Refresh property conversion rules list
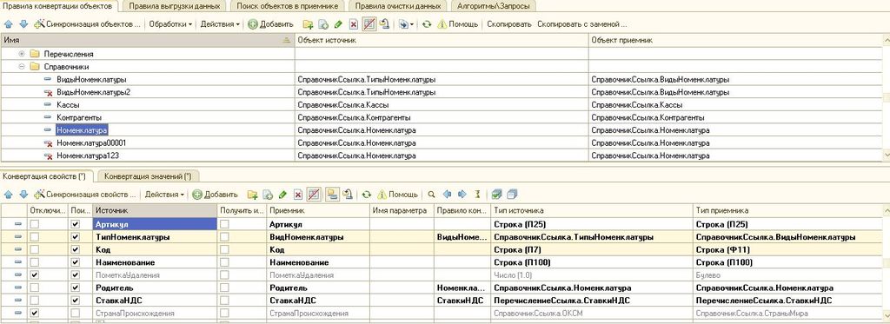Screen dimensions: 890x324 click(367, 194)
